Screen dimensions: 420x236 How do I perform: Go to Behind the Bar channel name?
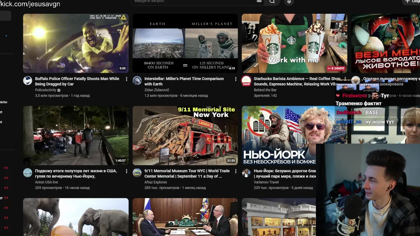pyautogui.click(x=265, y=90)
